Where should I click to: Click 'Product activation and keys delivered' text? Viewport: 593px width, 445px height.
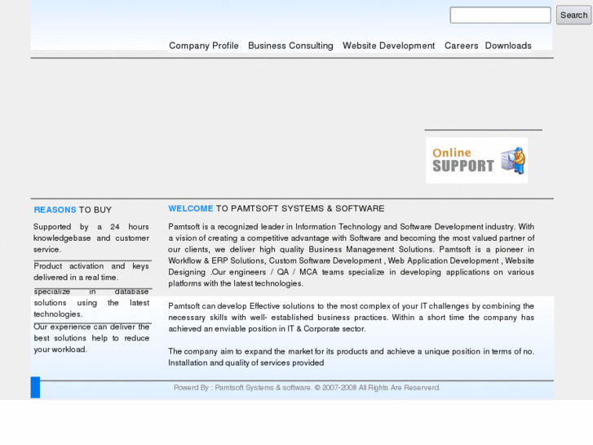91,272
